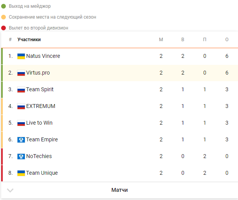Click the orange season slot legend dot
Screen dimensions: 238x200
click(3, 17)
